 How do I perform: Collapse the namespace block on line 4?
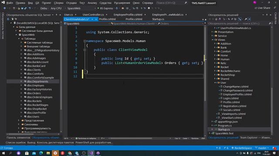coord(85,41)
